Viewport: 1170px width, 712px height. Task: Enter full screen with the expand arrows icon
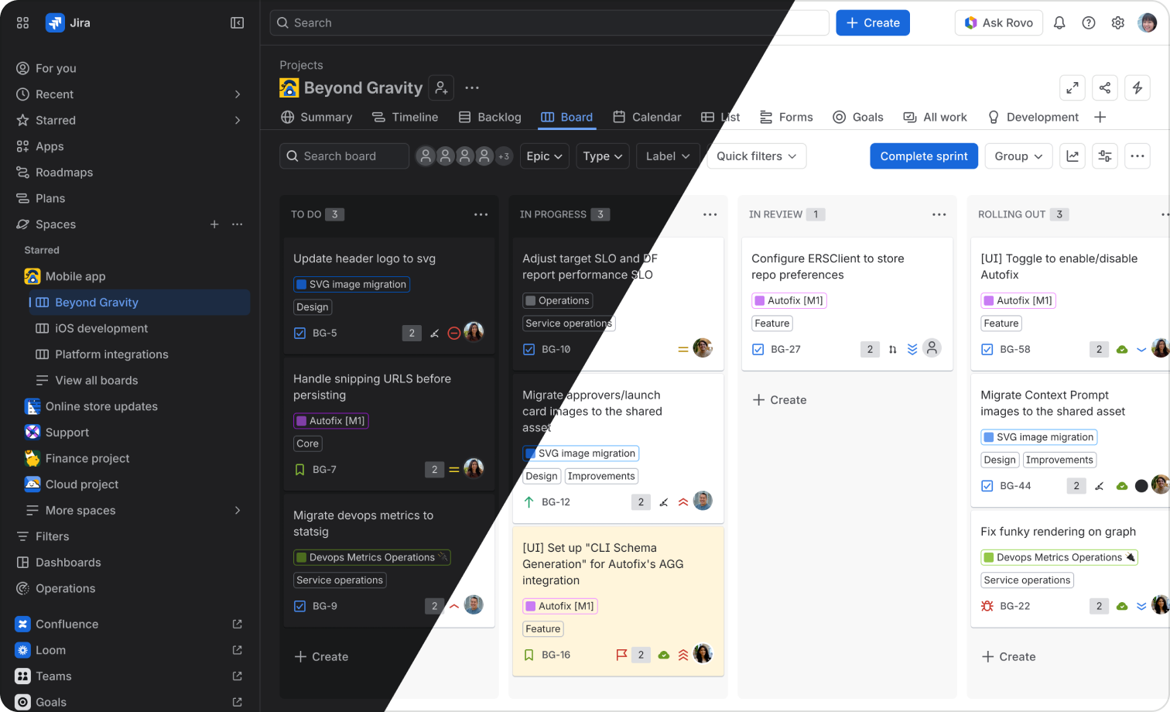[x=1072, y=88]
